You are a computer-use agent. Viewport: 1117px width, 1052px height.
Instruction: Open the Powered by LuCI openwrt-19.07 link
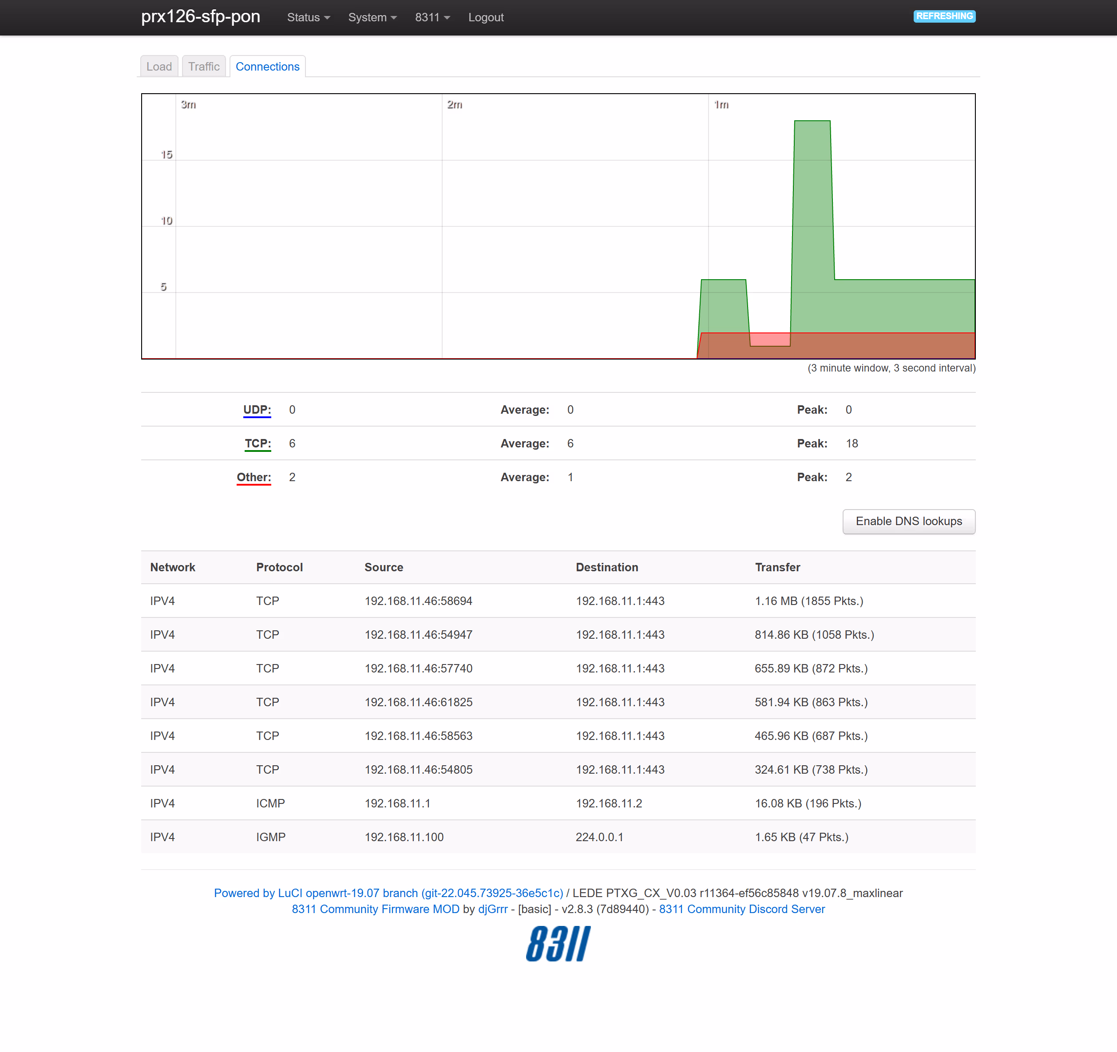(388, 893)
